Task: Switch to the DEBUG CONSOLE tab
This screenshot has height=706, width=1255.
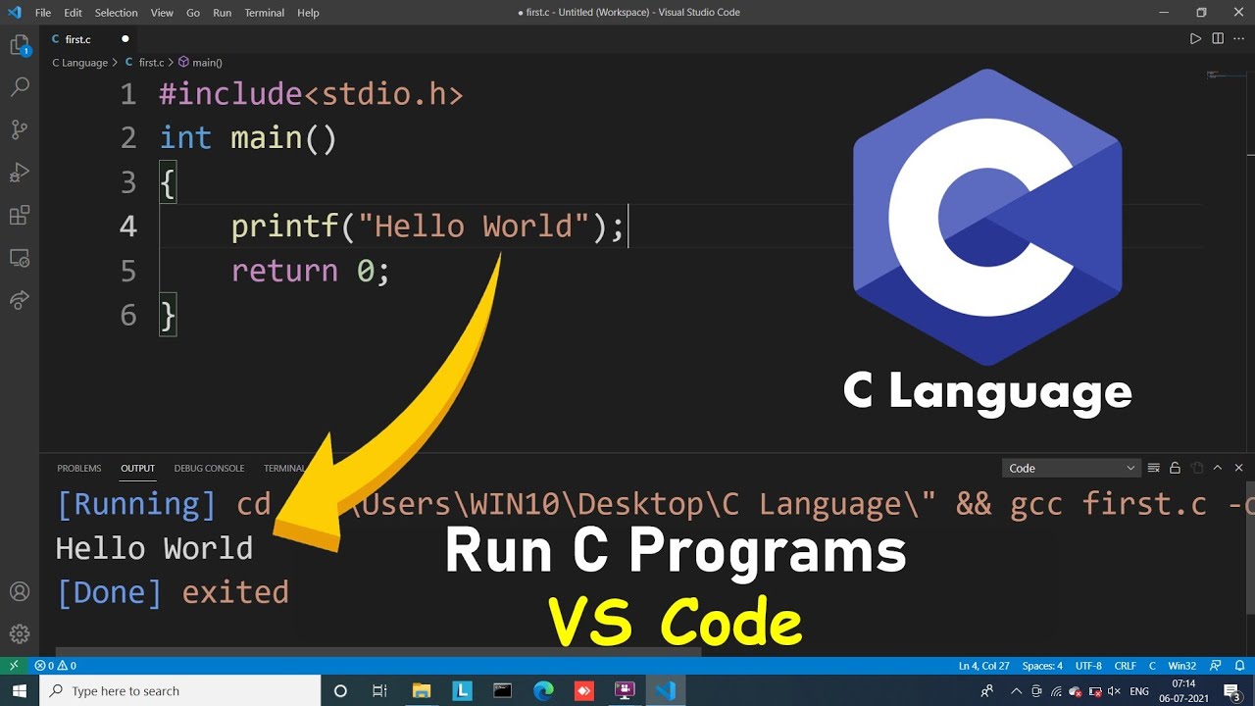Action: click(x=209, y=469)
